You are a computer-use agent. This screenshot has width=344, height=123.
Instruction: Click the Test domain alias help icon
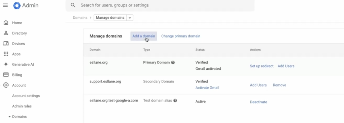(175, 101)
